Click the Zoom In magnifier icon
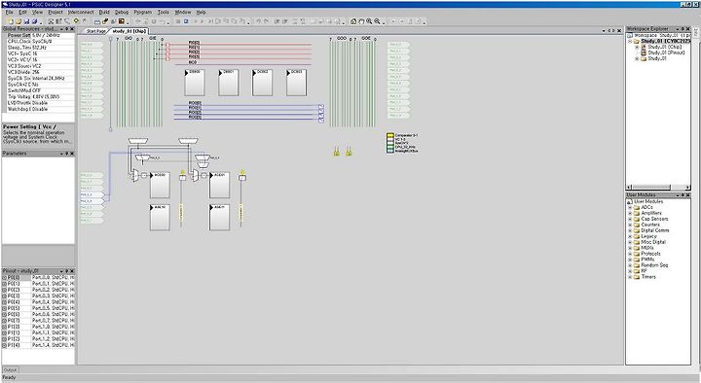 coord(369,21)
